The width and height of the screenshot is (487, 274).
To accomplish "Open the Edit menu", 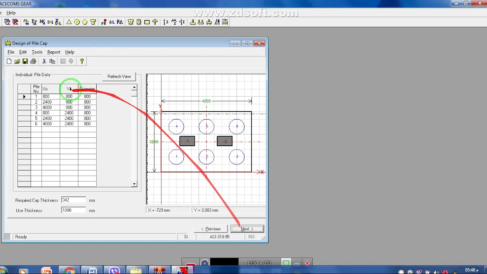I will (23, 52).
